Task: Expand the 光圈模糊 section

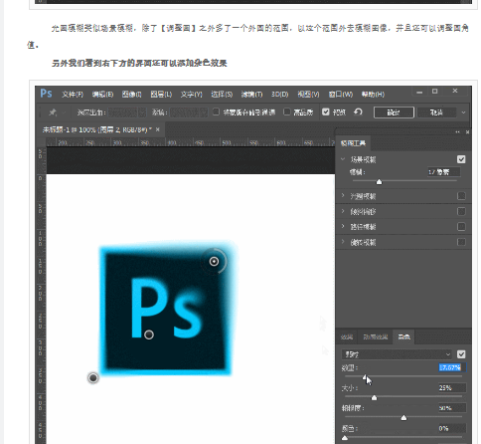Action: pos(343,196)
